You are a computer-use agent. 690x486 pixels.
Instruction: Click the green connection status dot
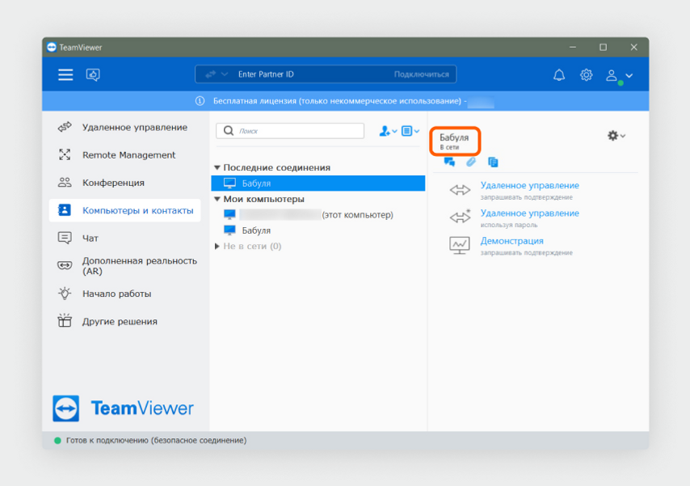click(x=57, y=441)
